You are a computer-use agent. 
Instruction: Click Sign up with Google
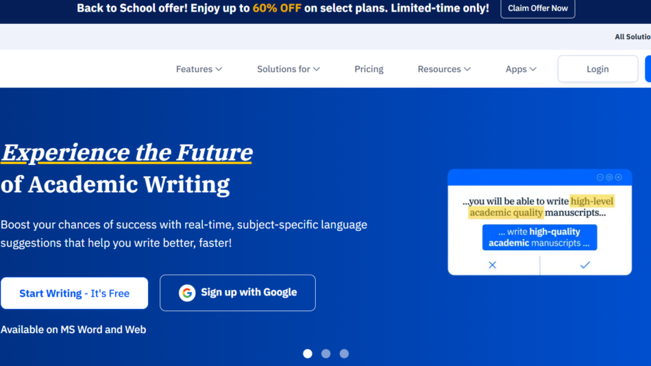[x=238, y=293]
